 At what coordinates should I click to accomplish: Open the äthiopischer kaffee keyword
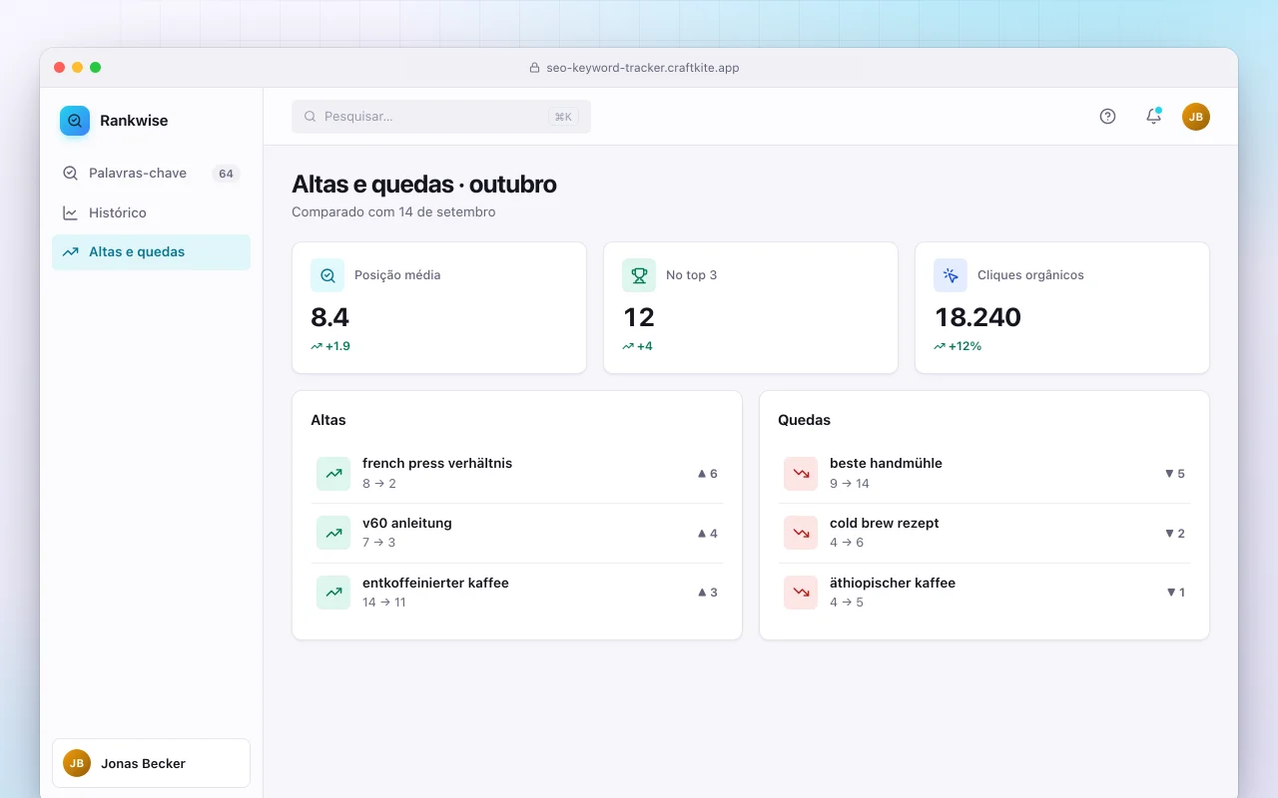tap(984, 593)
